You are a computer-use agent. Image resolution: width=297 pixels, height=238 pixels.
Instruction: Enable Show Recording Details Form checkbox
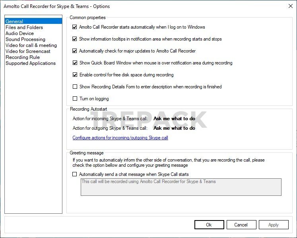click(x=75, y=87)
